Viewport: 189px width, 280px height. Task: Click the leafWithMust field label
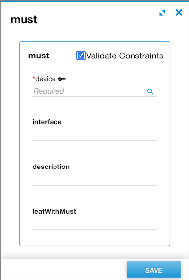54,211
